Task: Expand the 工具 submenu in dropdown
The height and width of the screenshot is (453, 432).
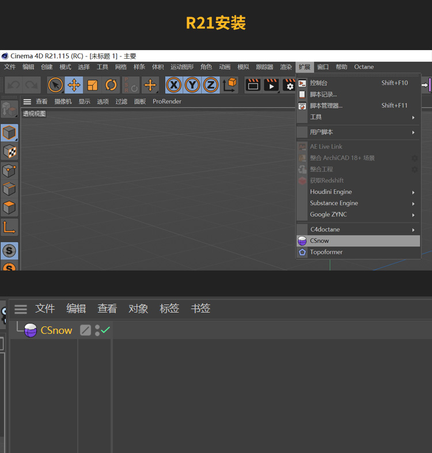Action: [x=358, y=117]
